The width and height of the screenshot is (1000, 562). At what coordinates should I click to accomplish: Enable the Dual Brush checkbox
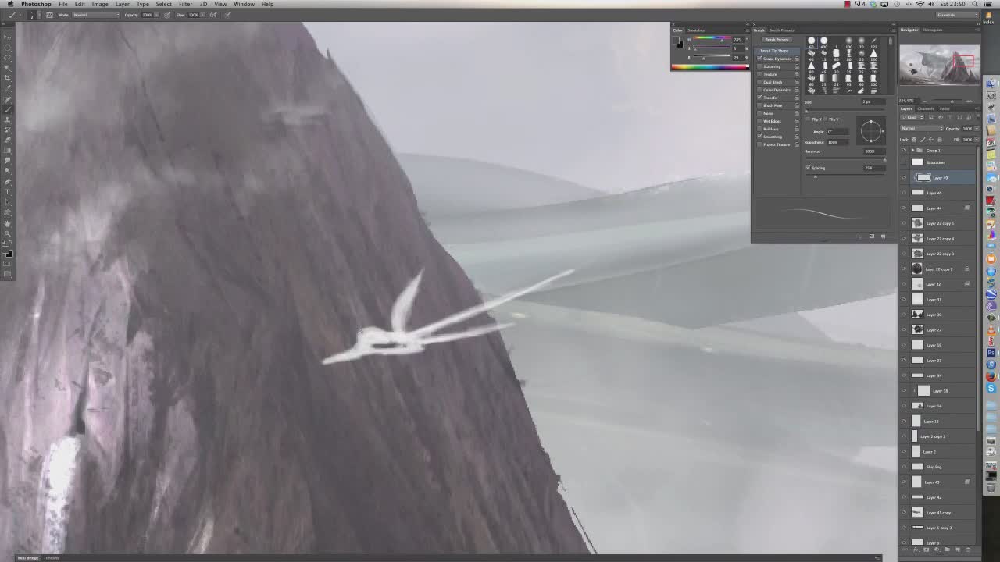(x=759, y=82)
